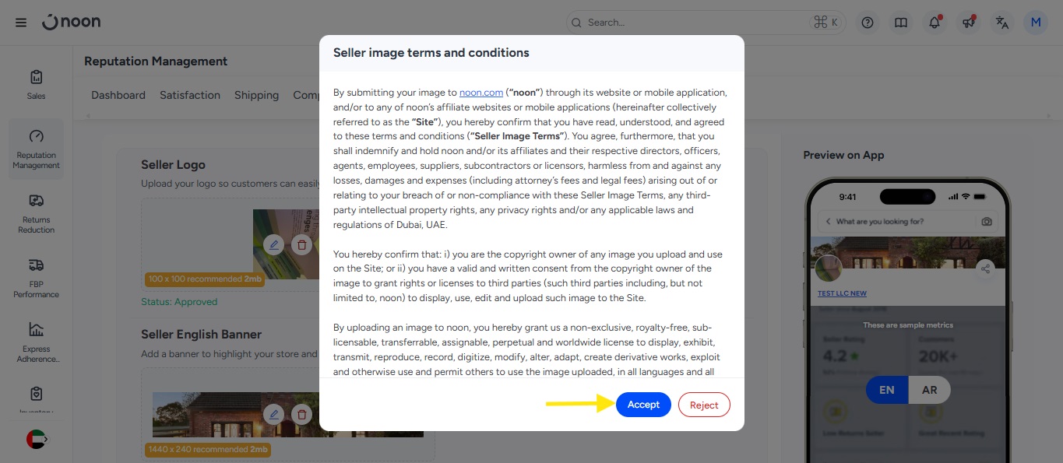Go to Sales in sidebar
The height and width of the screenshot is (463, 1063).
(x=36, y=85)
